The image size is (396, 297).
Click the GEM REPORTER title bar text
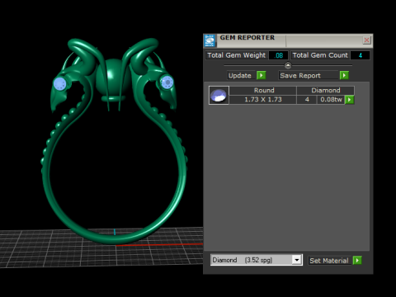tap(247, 38)
